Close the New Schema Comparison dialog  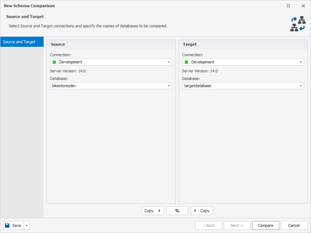303,6
